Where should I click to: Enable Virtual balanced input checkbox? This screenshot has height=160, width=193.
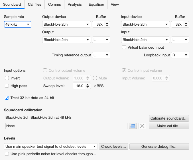point(124,47)
